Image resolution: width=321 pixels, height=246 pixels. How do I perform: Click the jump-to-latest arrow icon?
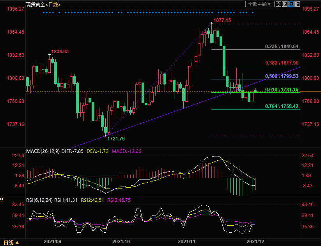(297, 4)
